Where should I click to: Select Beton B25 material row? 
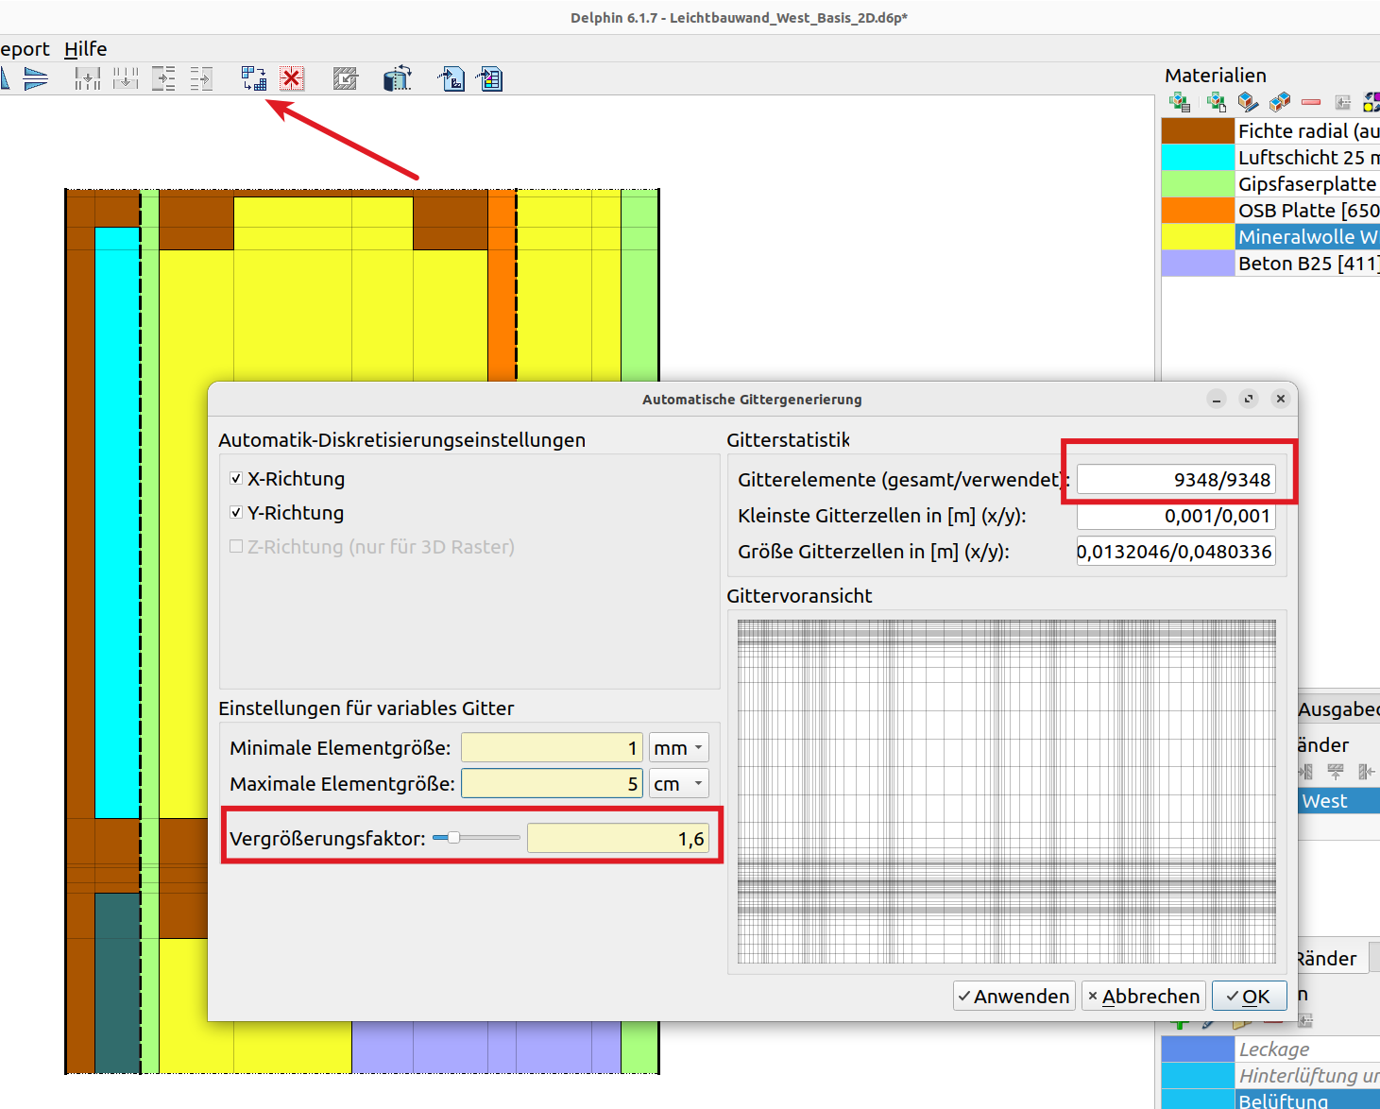(1307, 264)
